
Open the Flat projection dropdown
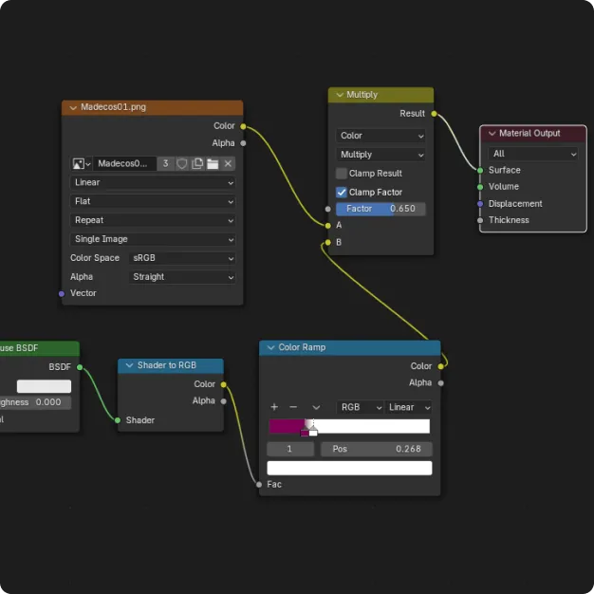tap(153, 201)
